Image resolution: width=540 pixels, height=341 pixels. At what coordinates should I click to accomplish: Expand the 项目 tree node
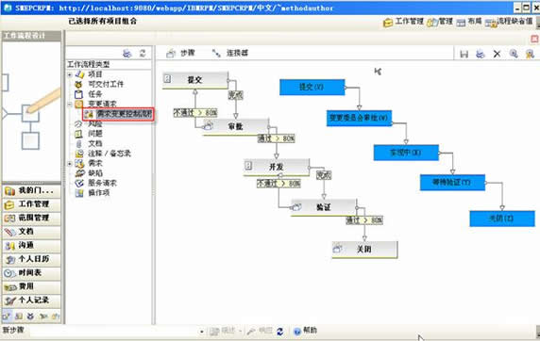pyautogui.click(x=70, y=74)
